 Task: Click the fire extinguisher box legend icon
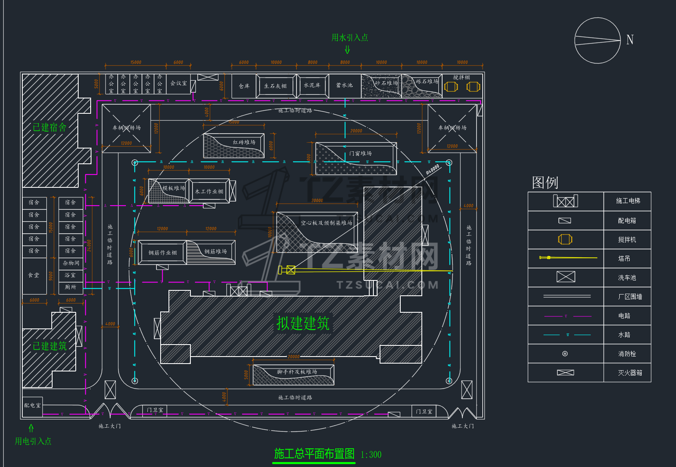565,373
